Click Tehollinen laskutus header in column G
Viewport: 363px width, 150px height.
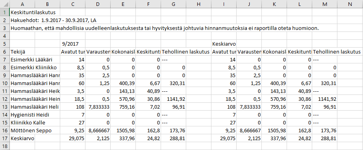click(x=186, y=52)
